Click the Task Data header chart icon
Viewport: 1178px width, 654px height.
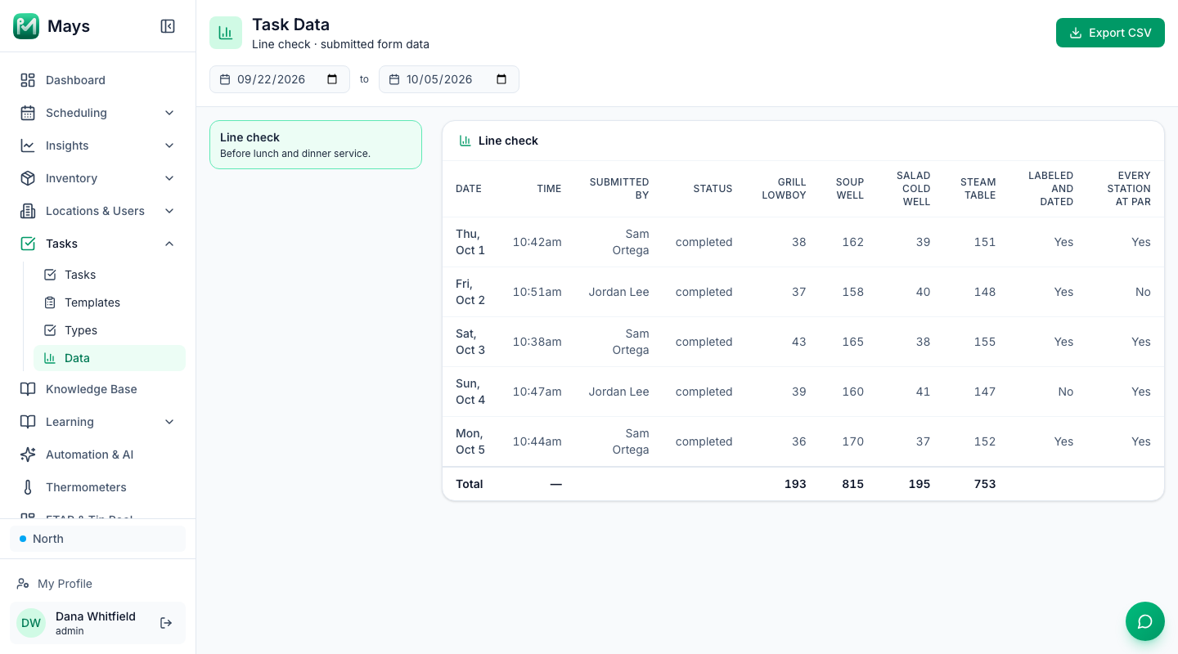click(226, 33)
